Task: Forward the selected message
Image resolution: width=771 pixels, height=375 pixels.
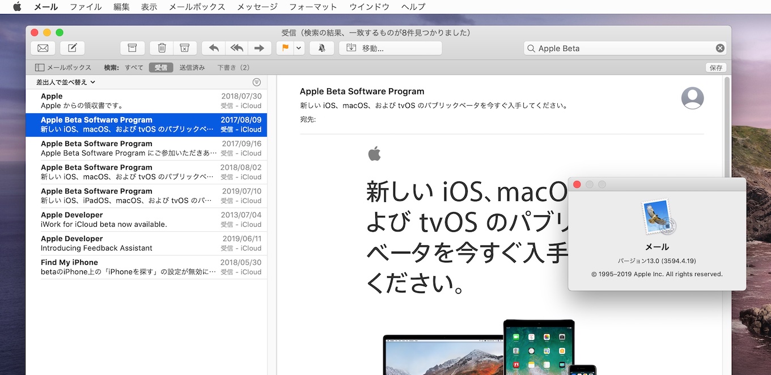Action: [x=259, y=48]
